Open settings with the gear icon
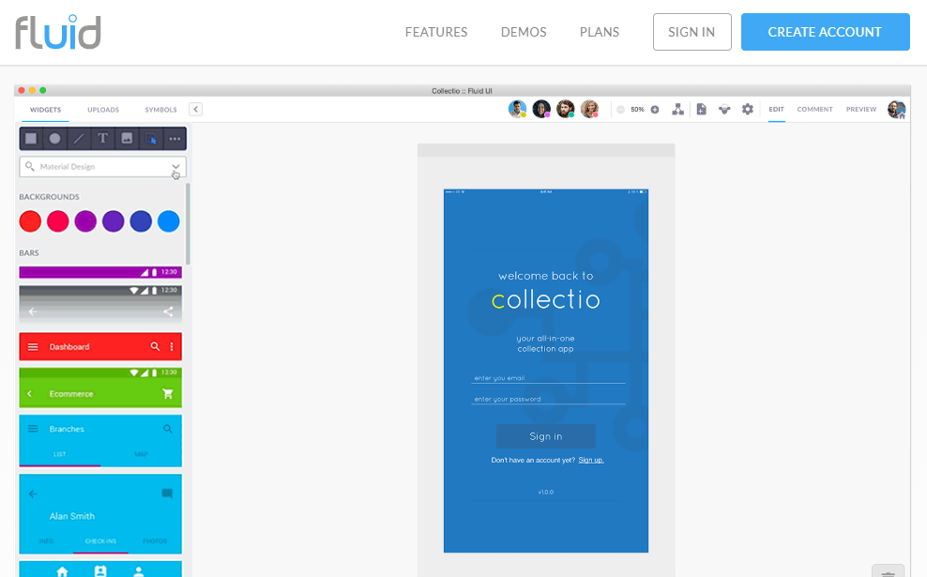Screen dimensions: 927x577 748,110
